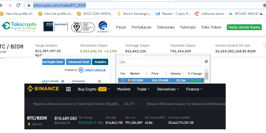Viewport: 266px width, 133px height.
Task: Open the Pertukaran menu
Action: point(141,27)
